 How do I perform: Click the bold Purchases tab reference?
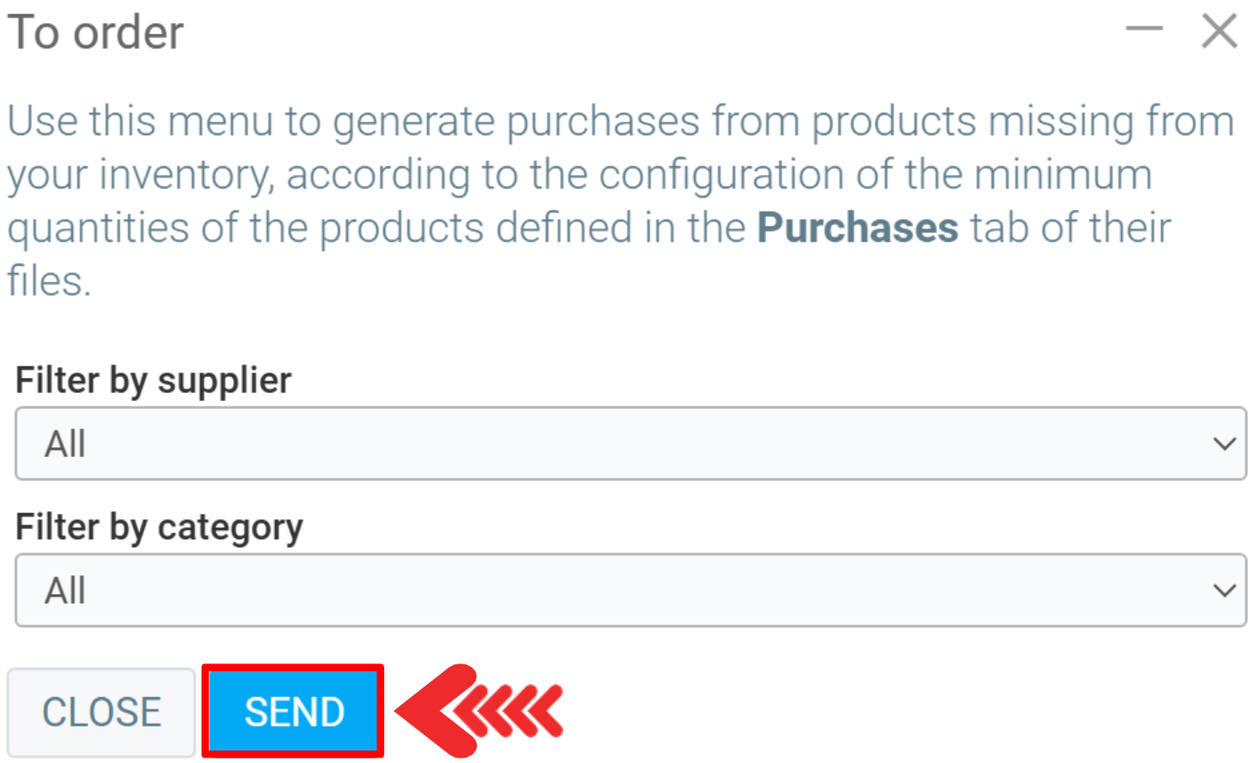(858, 228)
